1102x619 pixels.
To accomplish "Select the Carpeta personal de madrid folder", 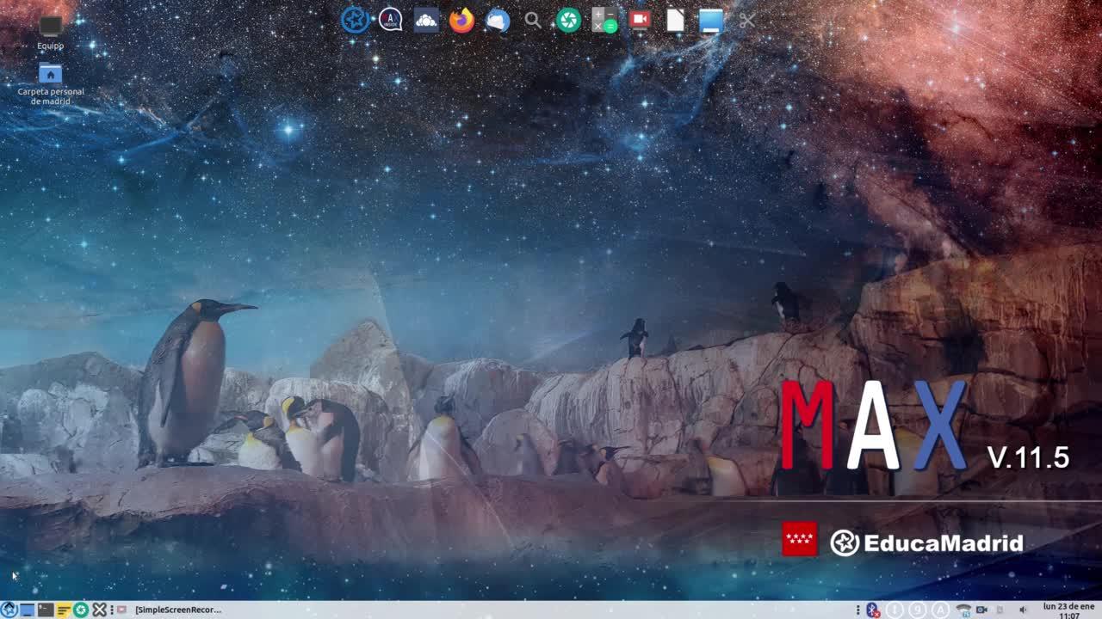I will point(51,83).
